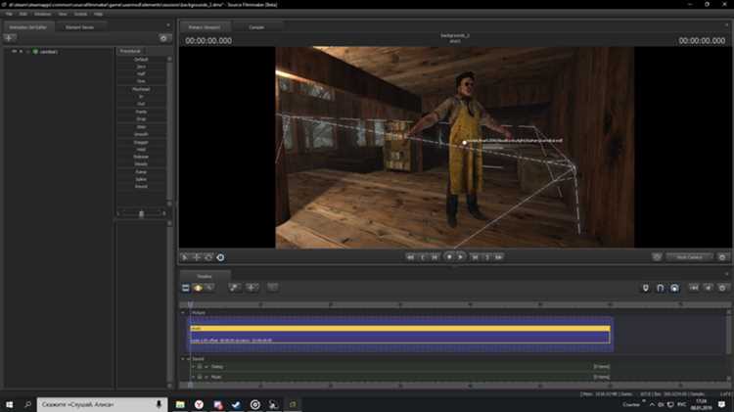The height and width of the screenshot is (412, 734).
Task: Click the Work Camera button
Action: [x=690, y=257]
